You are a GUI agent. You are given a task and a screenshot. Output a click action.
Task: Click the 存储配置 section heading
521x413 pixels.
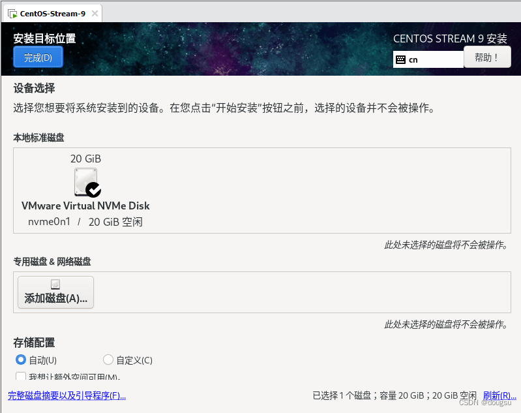(34, 343)
